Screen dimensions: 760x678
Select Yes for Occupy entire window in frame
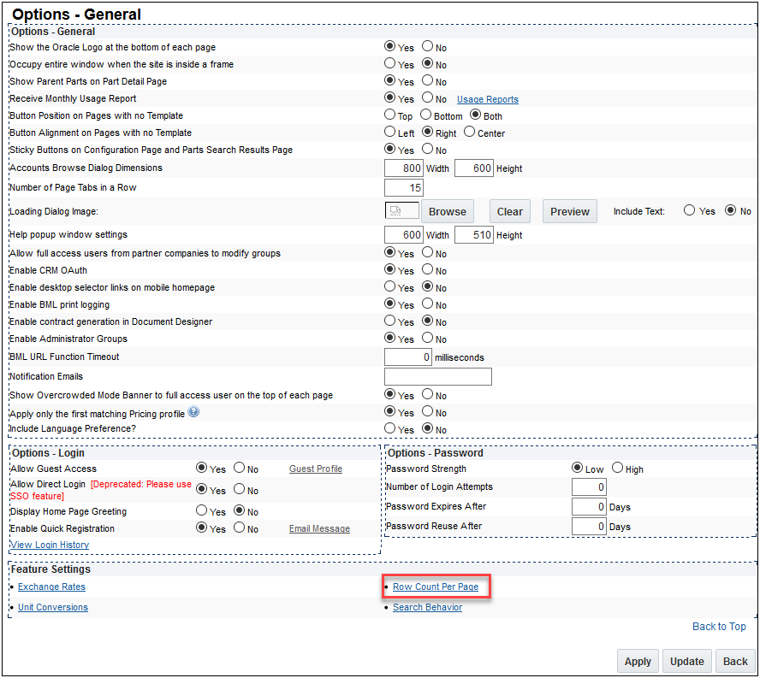point(389,63)
